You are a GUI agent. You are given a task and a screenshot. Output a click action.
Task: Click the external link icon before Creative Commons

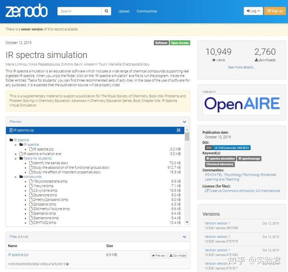click(206, 190)
